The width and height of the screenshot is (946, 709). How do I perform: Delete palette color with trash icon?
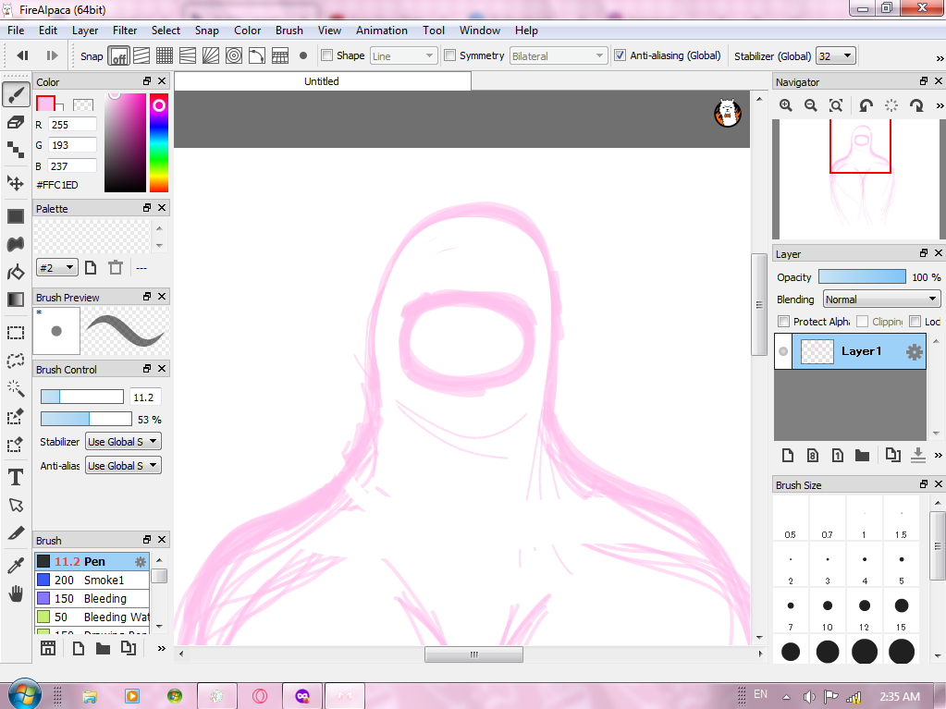coord(116,267)
